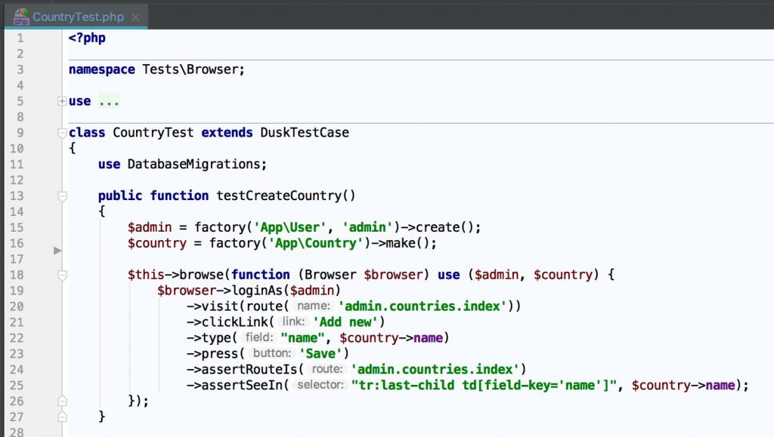Screen dimensions: 774x437
Task: Select the CountryTest.php editor tab
Action: click(76, 17)
